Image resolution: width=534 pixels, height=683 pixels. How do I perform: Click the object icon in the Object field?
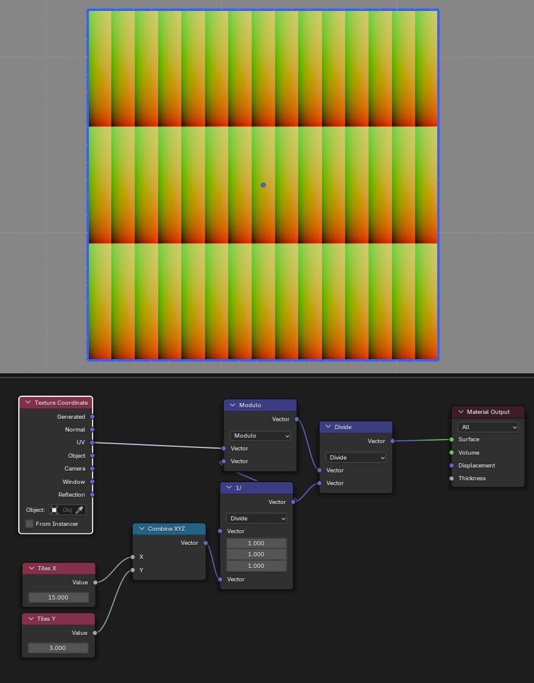pos(54,510)
